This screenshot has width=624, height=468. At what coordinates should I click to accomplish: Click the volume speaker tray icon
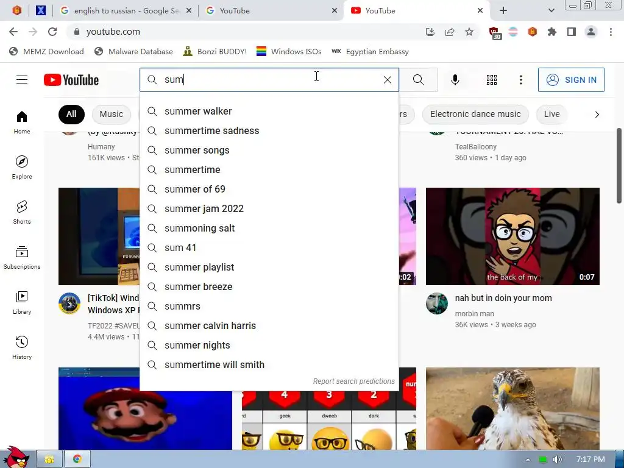pos(557,459)
